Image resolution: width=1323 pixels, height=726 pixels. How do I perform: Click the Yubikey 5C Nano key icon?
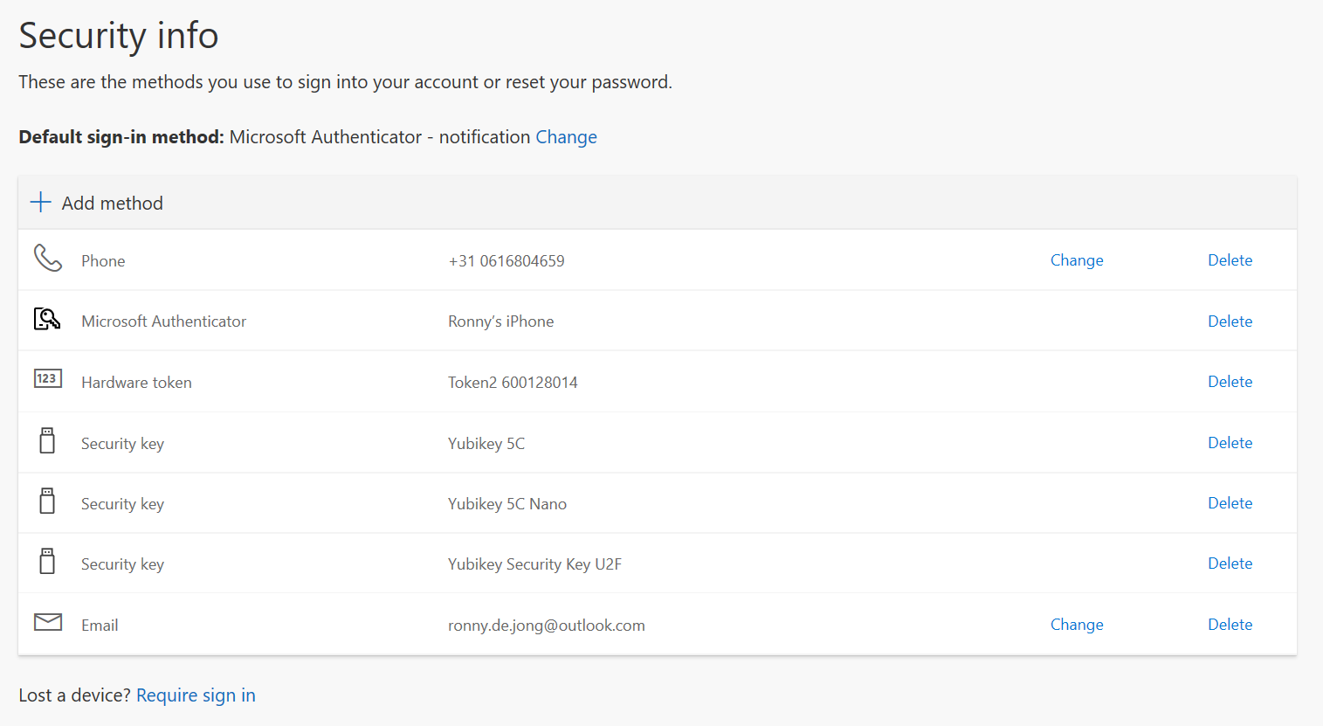(x=47, y=501)
